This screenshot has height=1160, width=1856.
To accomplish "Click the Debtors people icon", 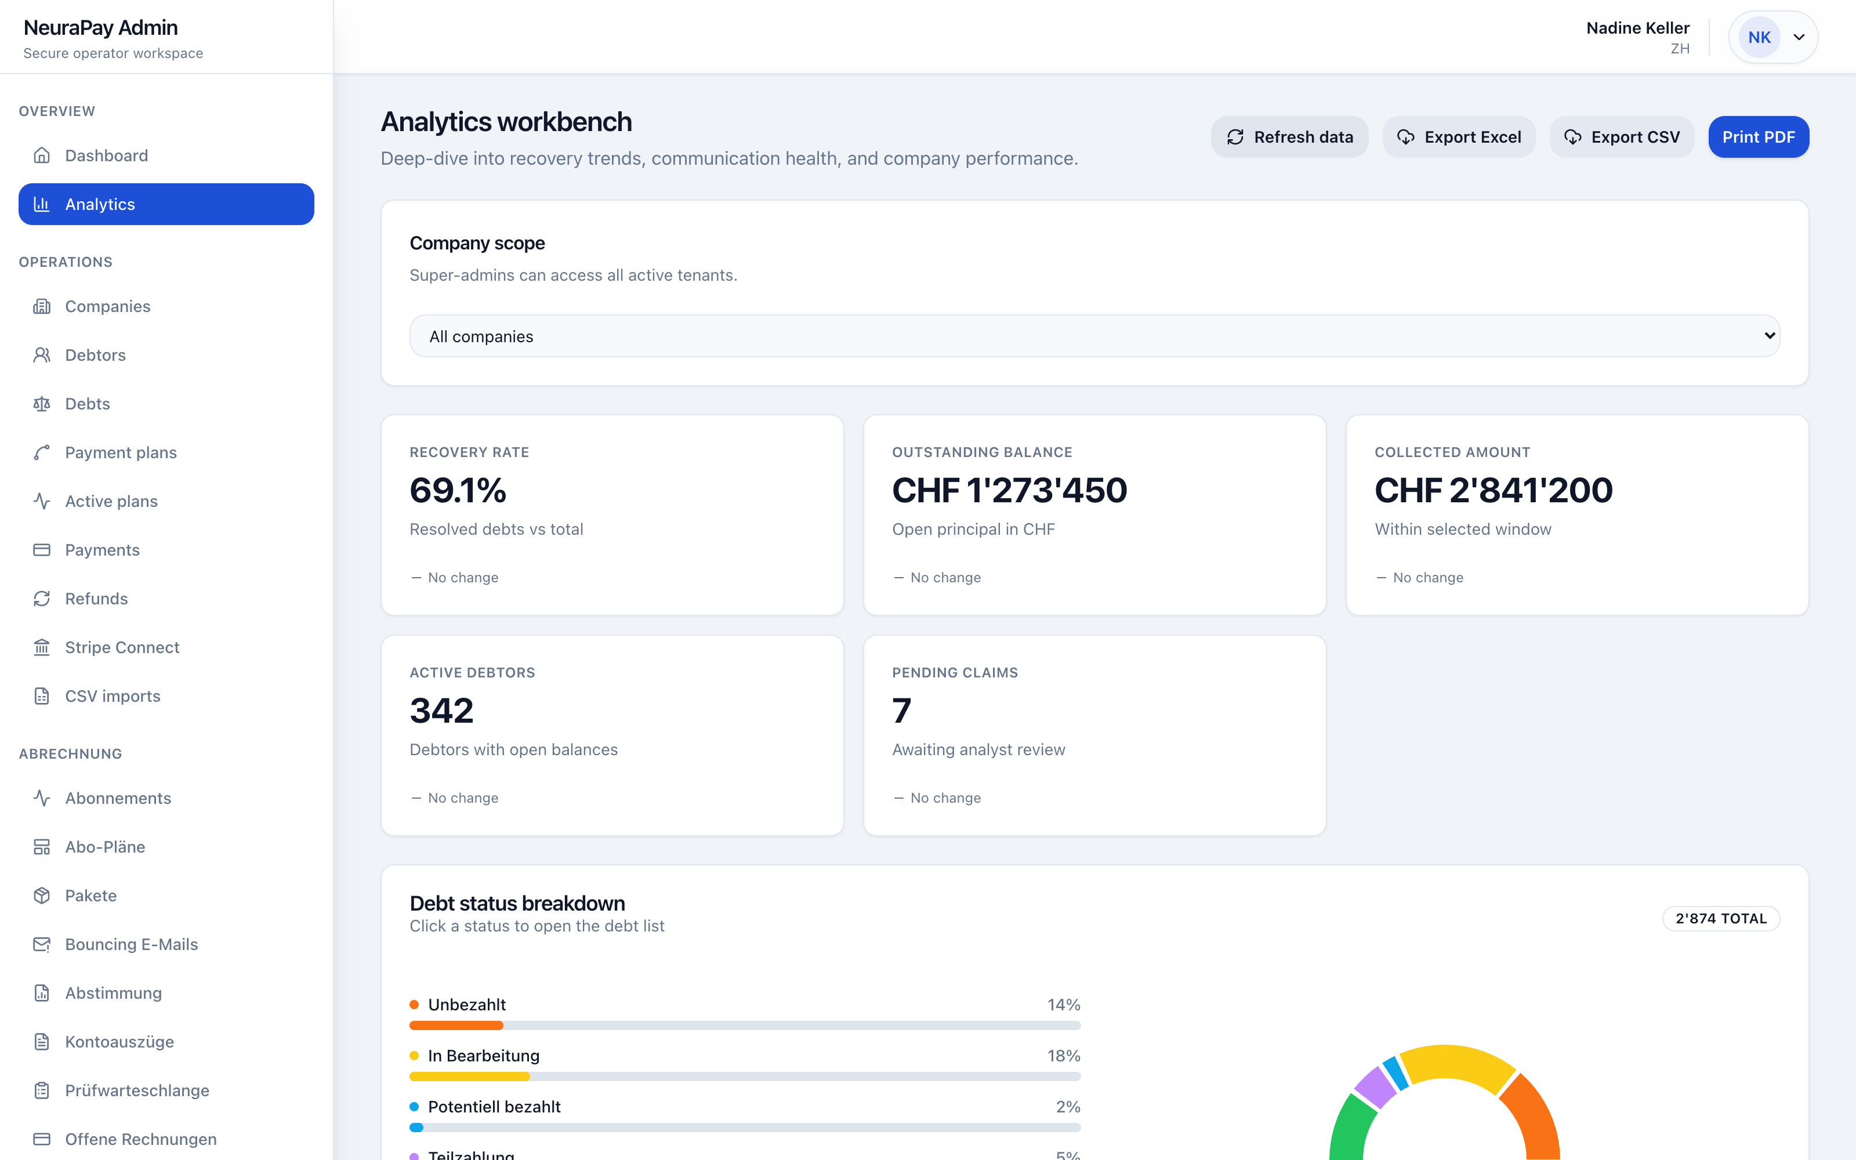I will point(41,355).
